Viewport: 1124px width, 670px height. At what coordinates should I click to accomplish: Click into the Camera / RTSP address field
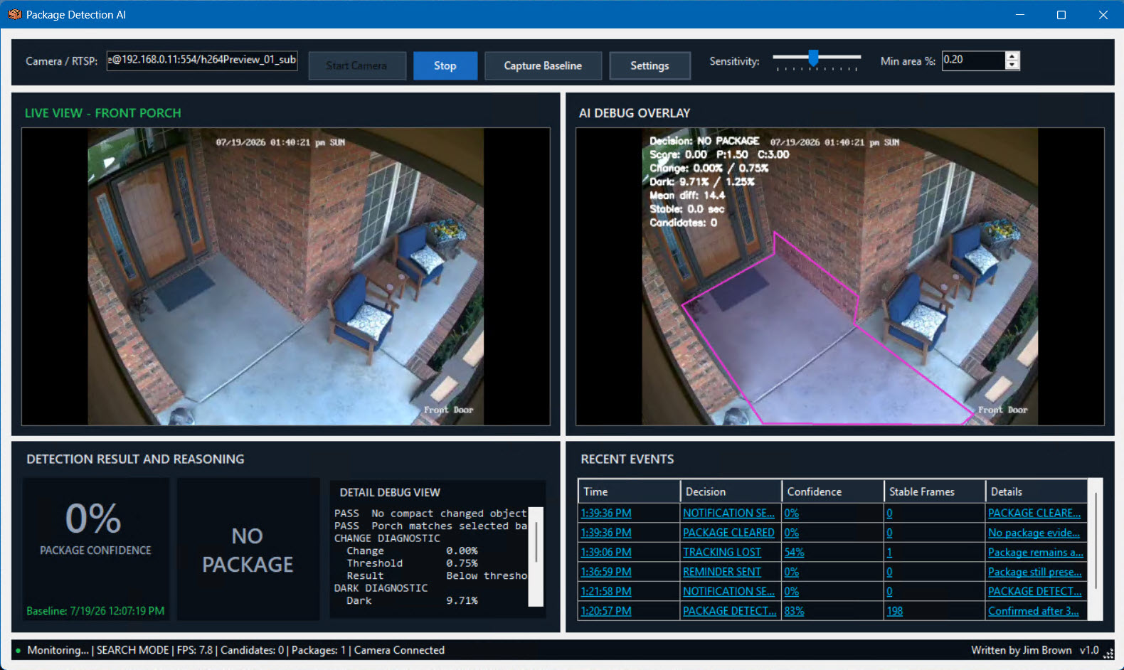[x=202, y=60]
